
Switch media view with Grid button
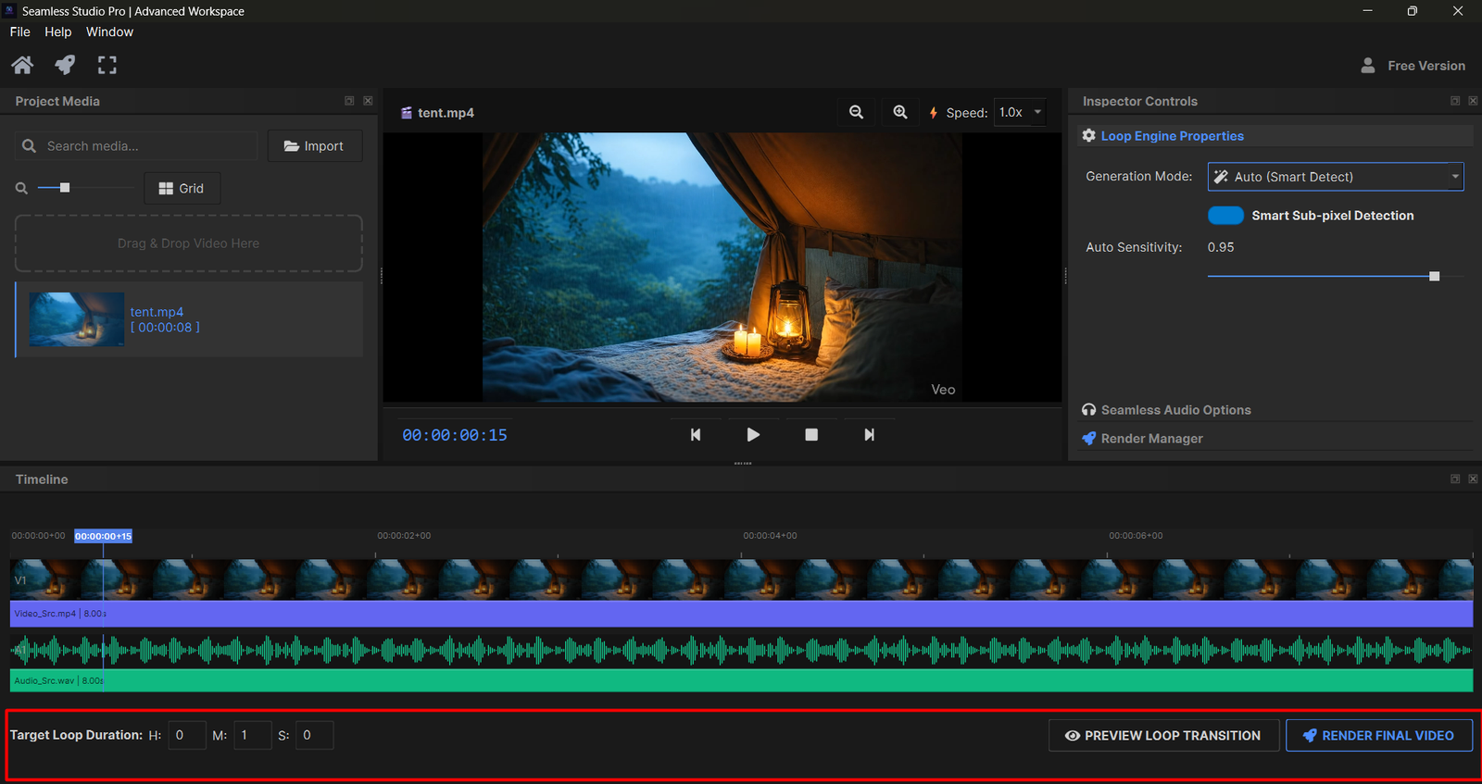tap(182, 188)
